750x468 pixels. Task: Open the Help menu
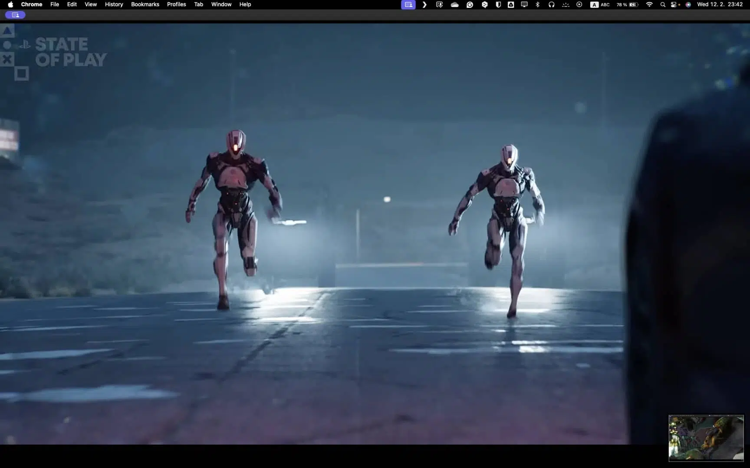tap(245, 4)
